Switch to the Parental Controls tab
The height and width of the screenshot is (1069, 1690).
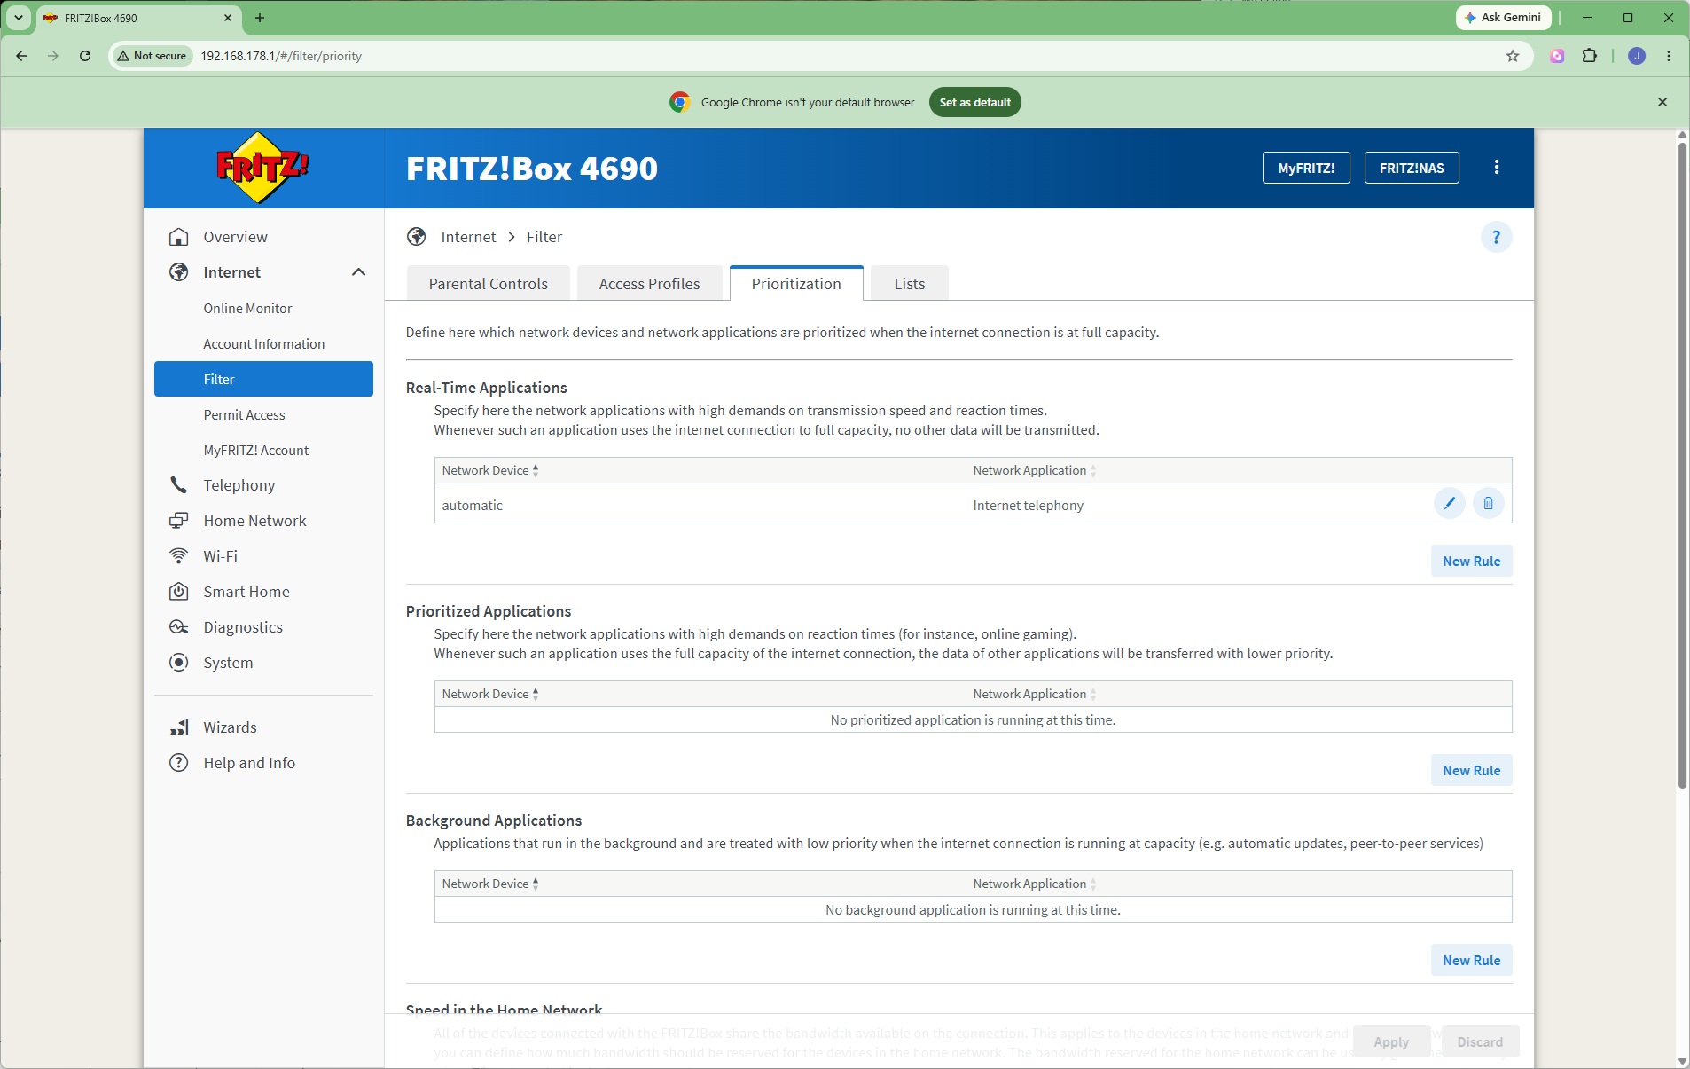(x=489, y=284)
